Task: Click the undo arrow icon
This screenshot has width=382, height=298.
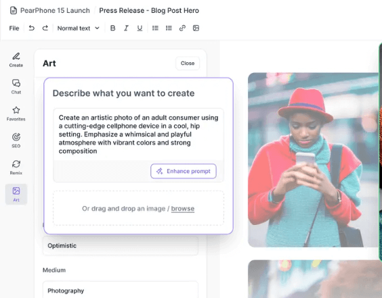Action: pyautogui.click(x=31, y=28)
